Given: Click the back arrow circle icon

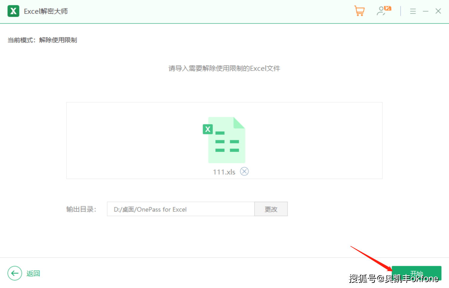Looking at the screenshot, I should 15,273.
